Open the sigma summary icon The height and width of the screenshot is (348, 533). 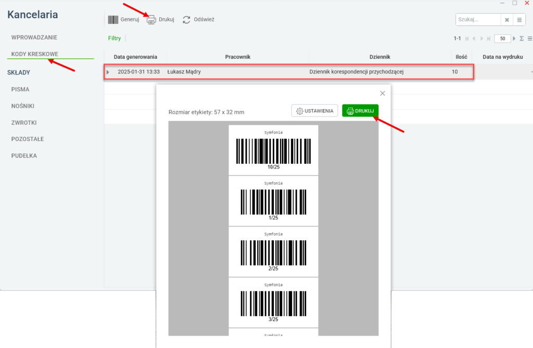(522, 38)
